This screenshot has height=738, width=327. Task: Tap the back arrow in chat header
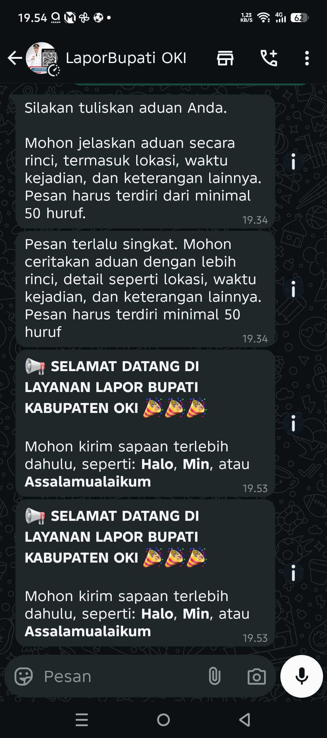[15, 58]
